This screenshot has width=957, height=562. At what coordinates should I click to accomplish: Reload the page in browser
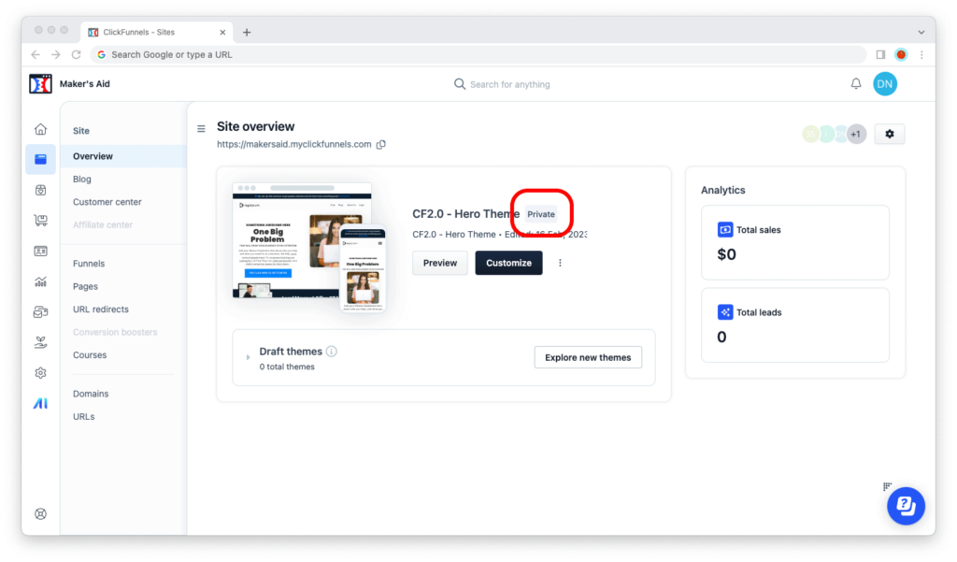(x=77, y=54)
